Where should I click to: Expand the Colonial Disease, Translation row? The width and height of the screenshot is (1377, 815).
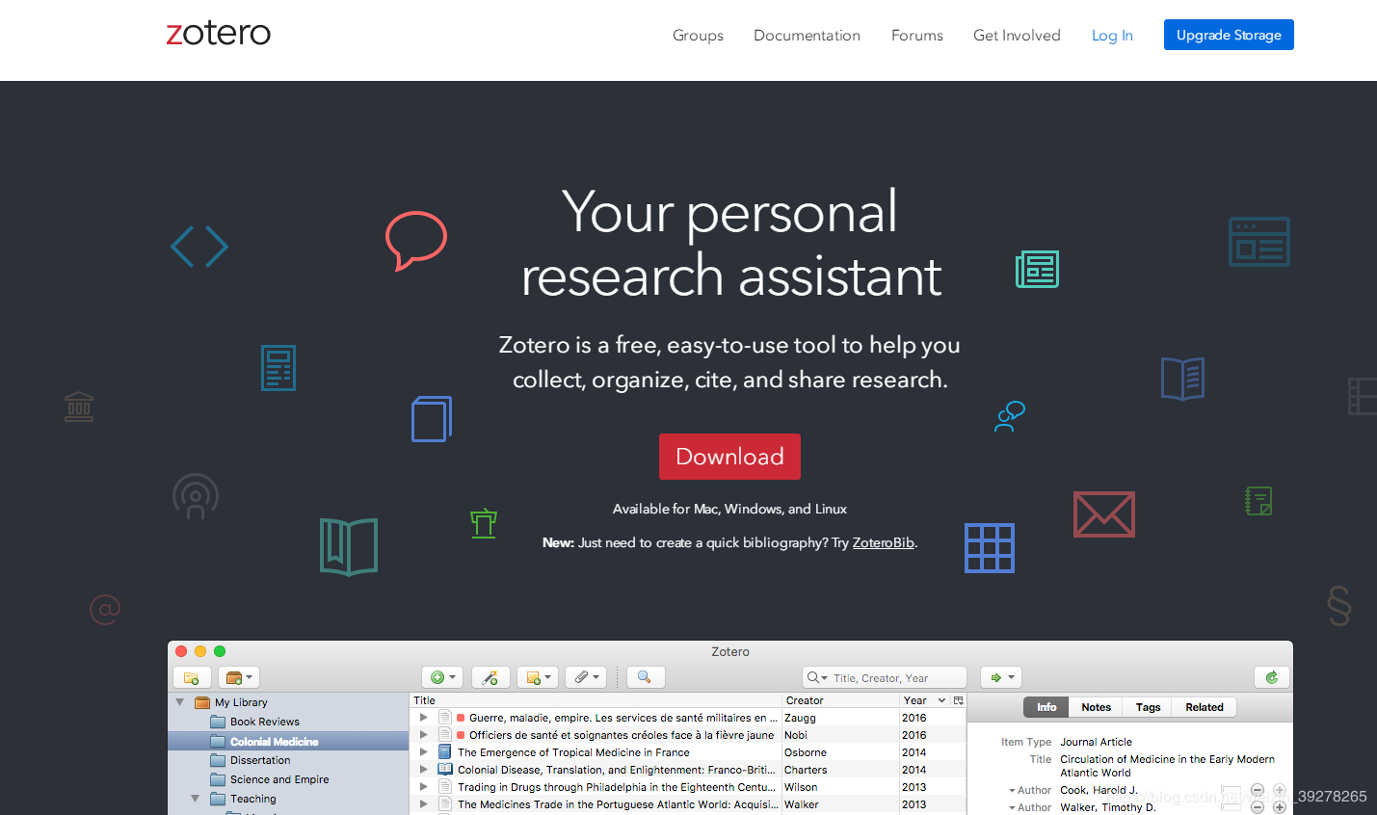423,770
